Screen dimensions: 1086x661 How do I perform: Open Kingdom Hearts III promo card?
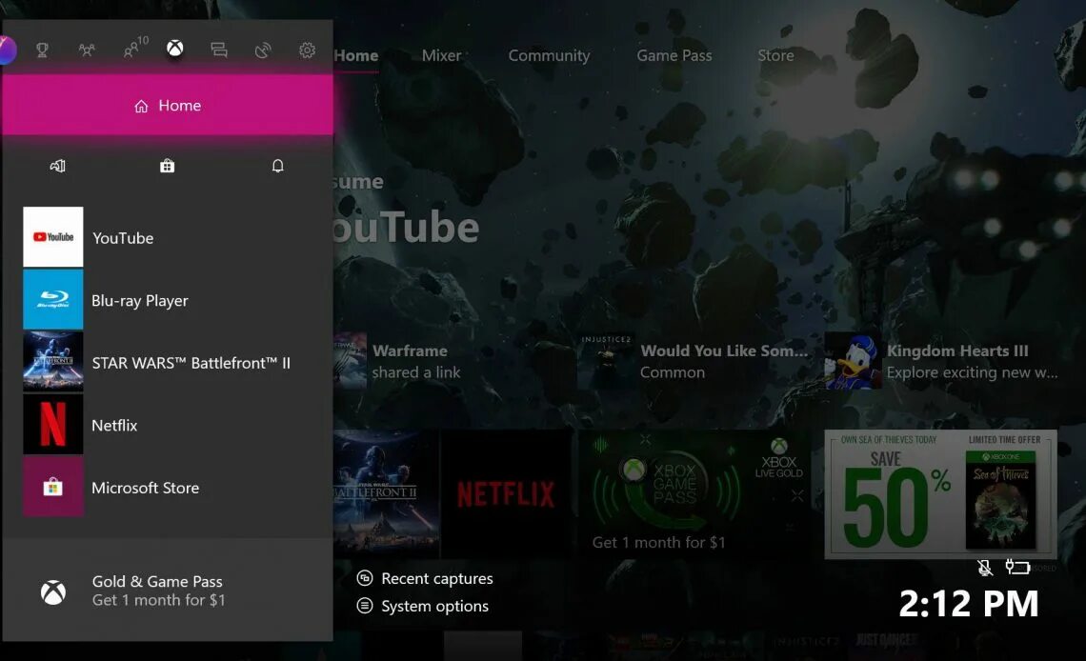coord(942,361)
